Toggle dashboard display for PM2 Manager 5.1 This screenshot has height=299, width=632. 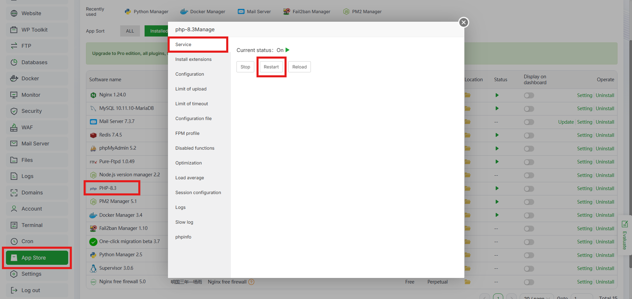click(x=529, y=202)
